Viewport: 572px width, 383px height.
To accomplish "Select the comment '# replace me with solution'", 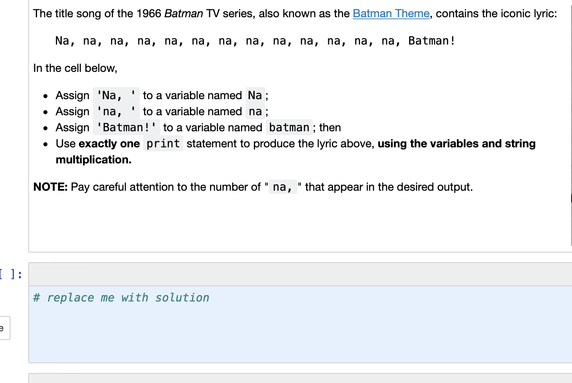I will 121,297.
